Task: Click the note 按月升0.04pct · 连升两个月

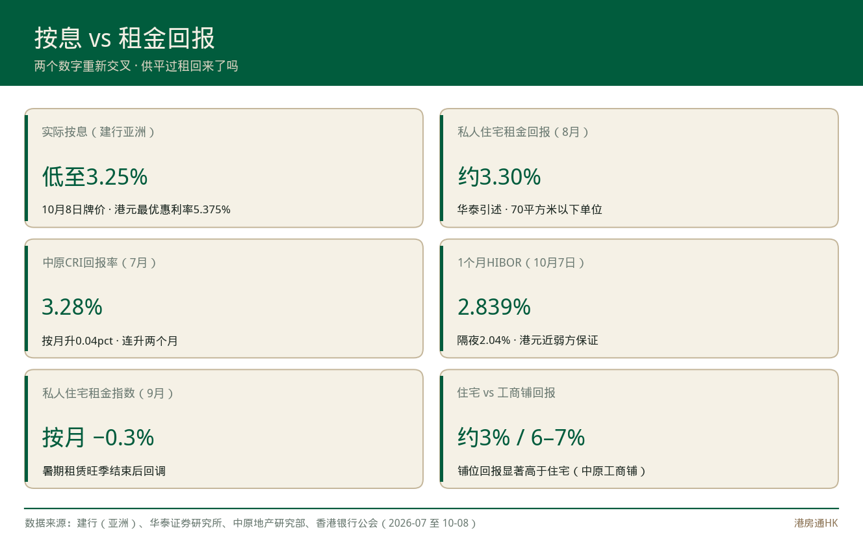Action: (x=110, y=341)
